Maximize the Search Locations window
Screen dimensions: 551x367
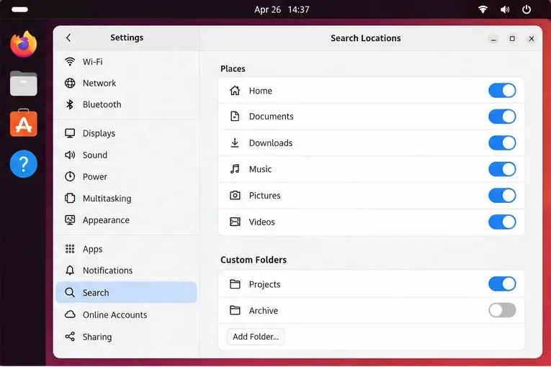click(512, 39)
